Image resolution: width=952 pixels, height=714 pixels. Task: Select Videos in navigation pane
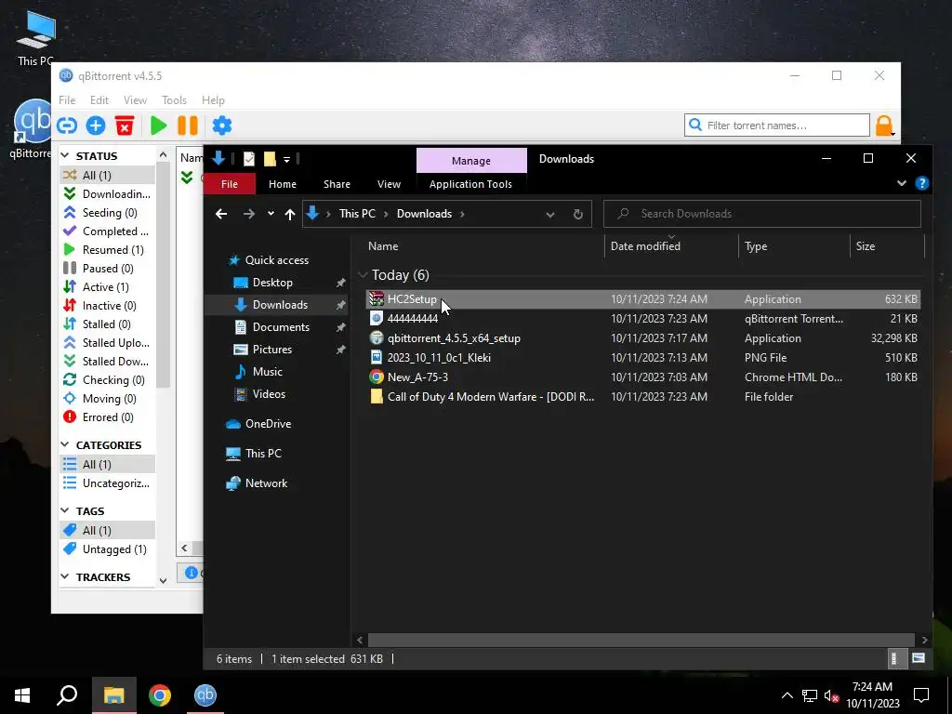pos(269,394)
